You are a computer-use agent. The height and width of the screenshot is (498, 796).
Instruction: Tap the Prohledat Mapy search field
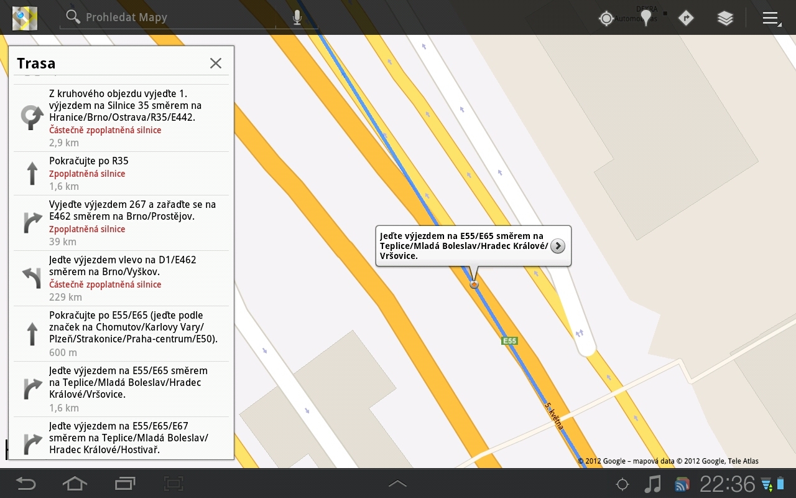pyautogui.click(x=168, y=17)
